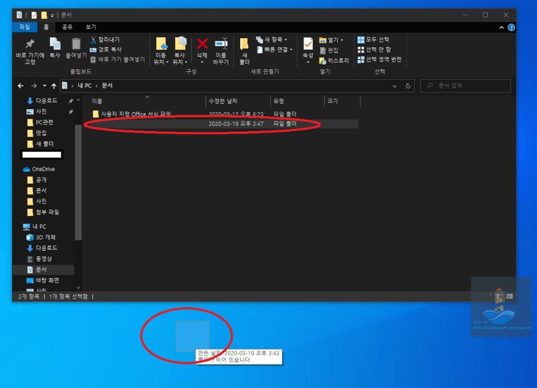Open the 공개 folder under OneDrive

[x=37, y=180]
